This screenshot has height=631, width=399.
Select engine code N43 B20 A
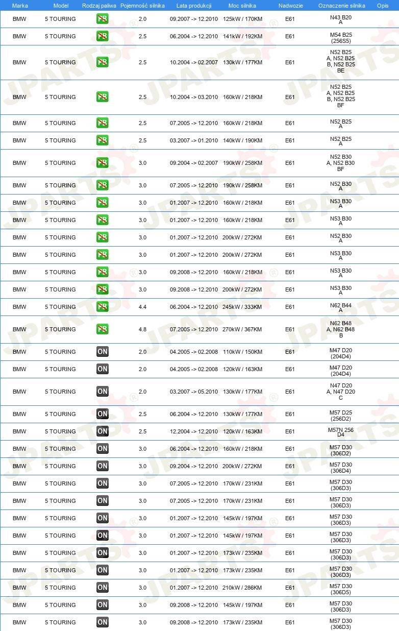pos(341,19)
